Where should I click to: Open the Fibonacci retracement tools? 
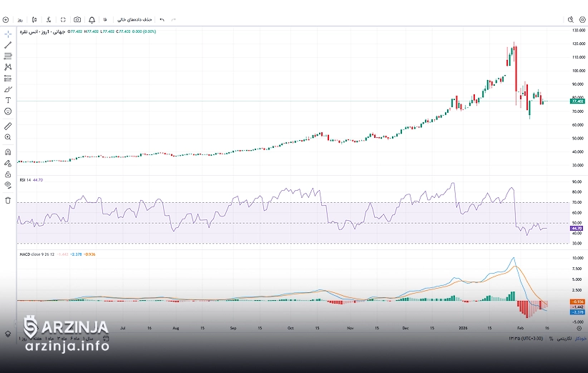[x=8, y=56]
